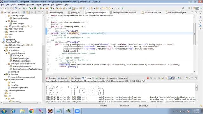Click the Console vertical scrollbar

pyautogui.click(x=197, y=88)
